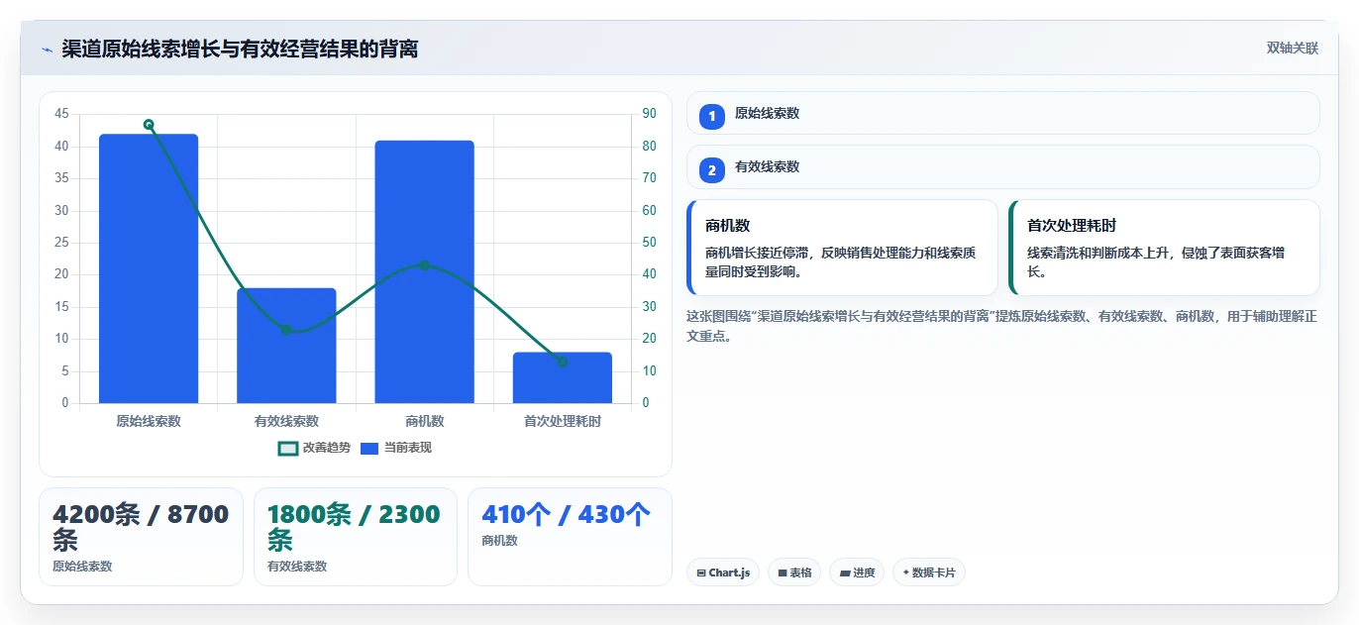Click the x-axis label 首次处理耗时
The width and height of the screenshot is (1359, 625).
click(x=563, y=421)
